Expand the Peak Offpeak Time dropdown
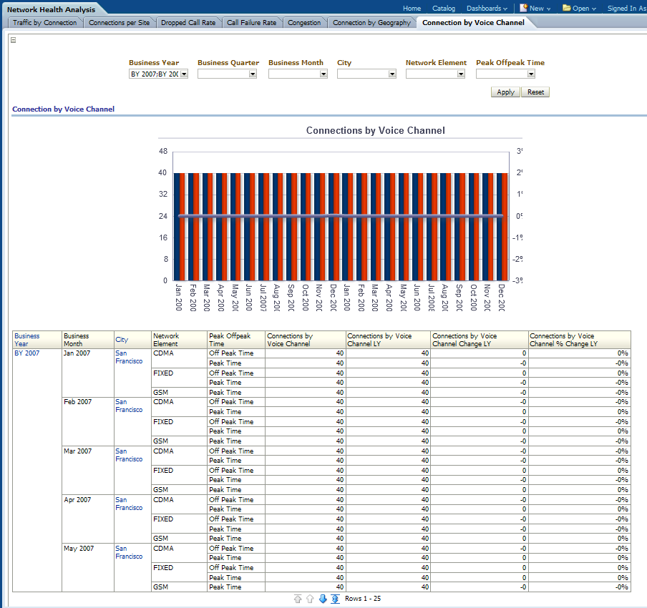The height and width of the screenshot is (608, 647). coord(531,74)
